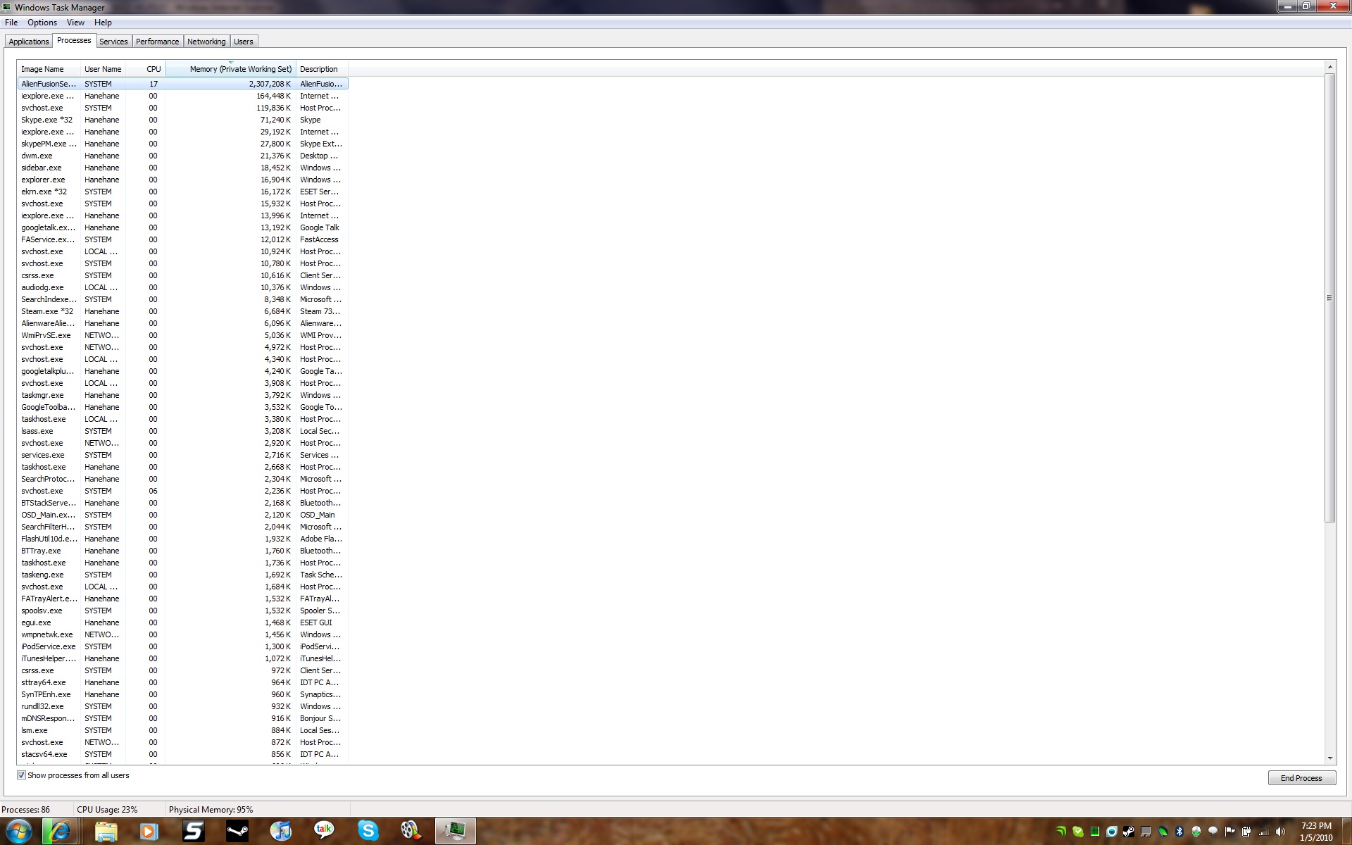This screenshot has height=845, width=1352.
Task: Open the black S logo taskbar app
Action: tap(193, 831)
